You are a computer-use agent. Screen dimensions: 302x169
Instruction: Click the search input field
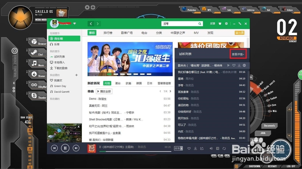point(180,23)
